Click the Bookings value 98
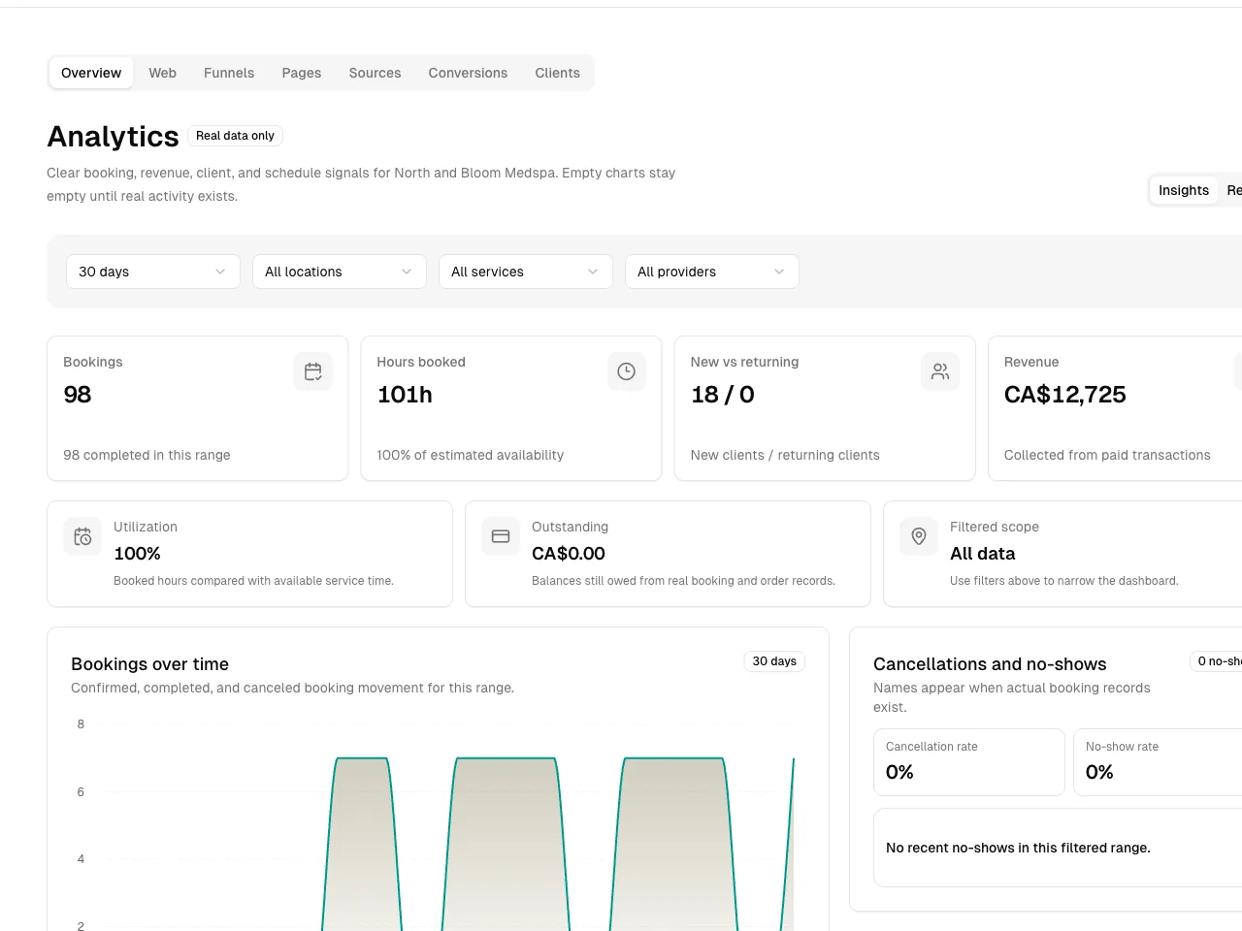This screenshot has width=1242, height=931. coord(78,395)
